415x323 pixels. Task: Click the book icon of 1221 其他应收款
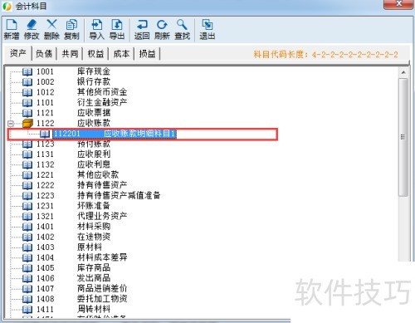tap(27, 175)
